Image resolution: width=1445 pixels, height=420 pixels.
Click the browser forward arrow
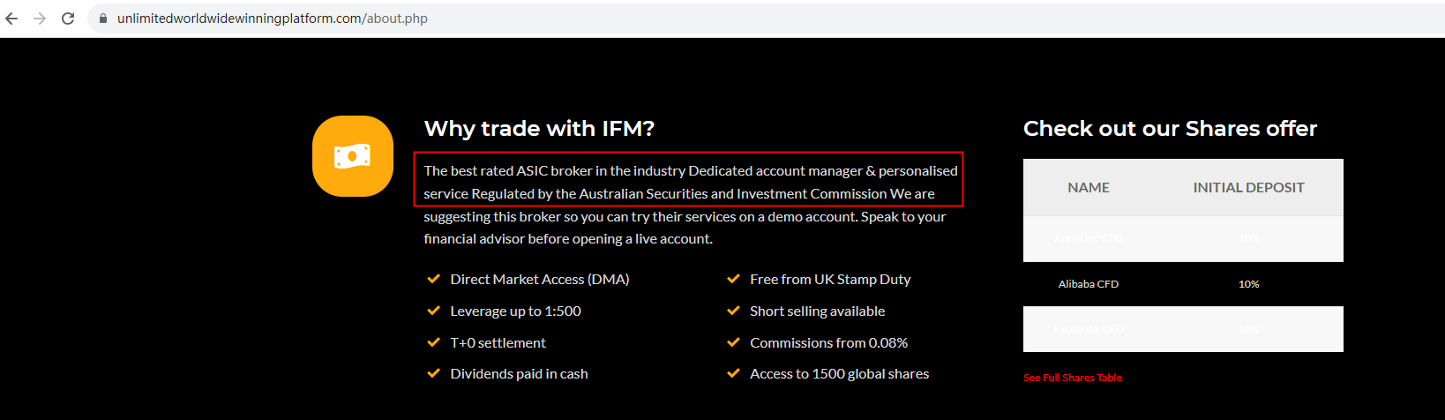(x=40, y=19)
